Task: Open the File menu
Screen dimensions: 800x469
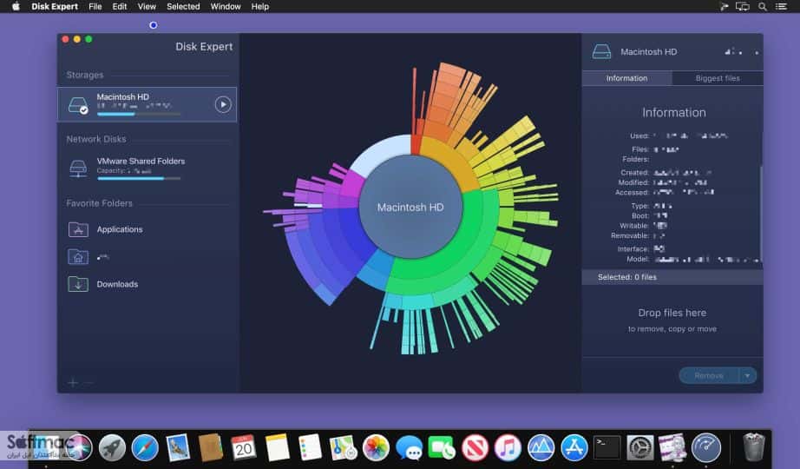Action: tap(95, 7)
